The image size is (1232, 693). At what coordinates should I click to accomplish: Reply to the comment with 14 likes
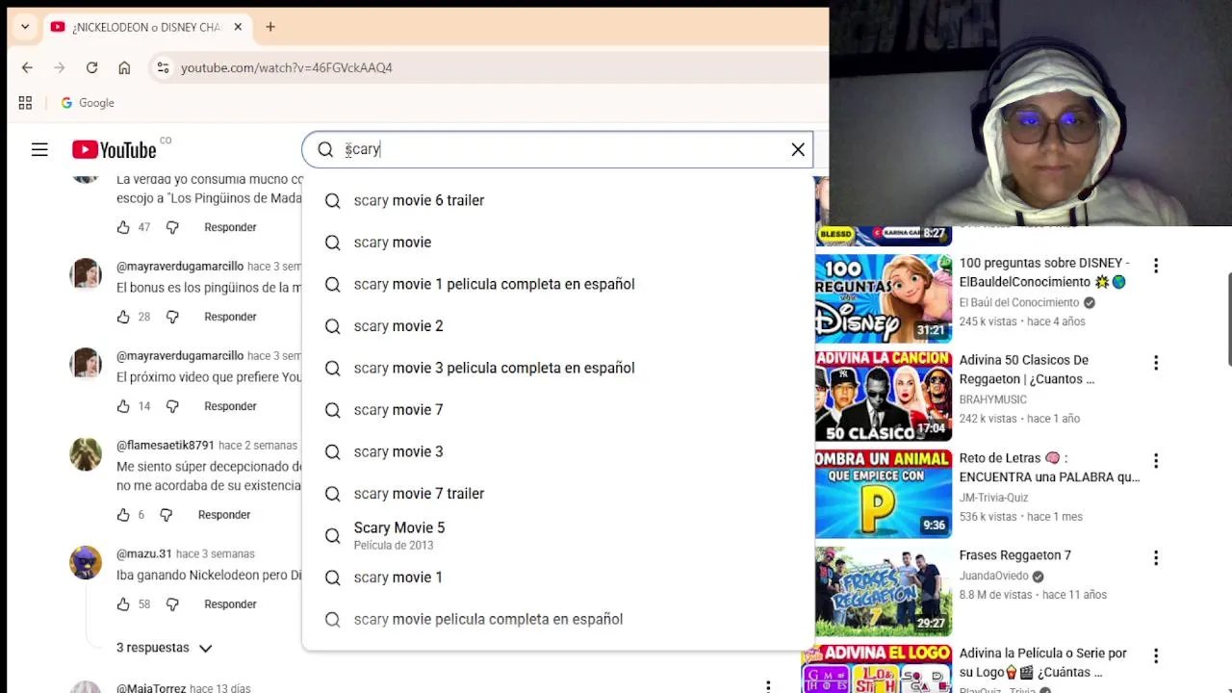(230, 406)
